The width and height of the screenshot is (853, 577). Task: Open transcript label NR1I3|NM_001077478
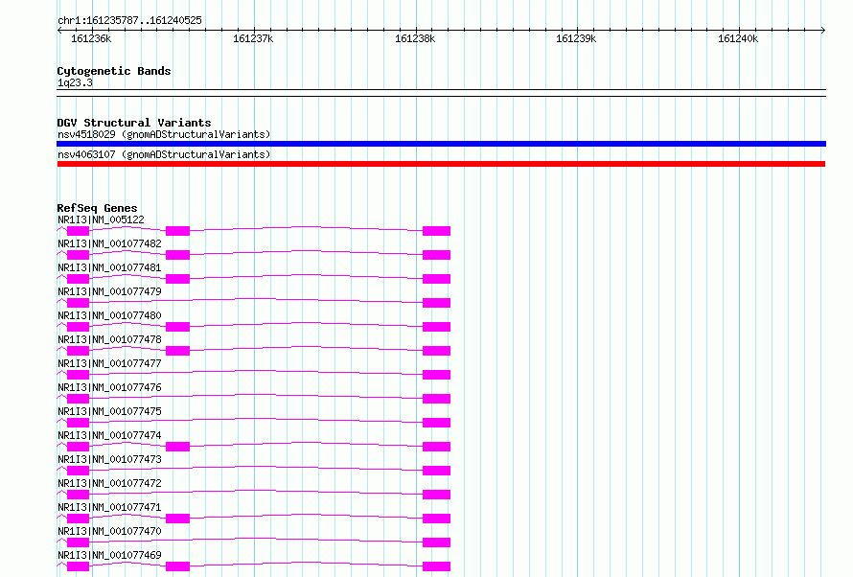tap(109, 339)
